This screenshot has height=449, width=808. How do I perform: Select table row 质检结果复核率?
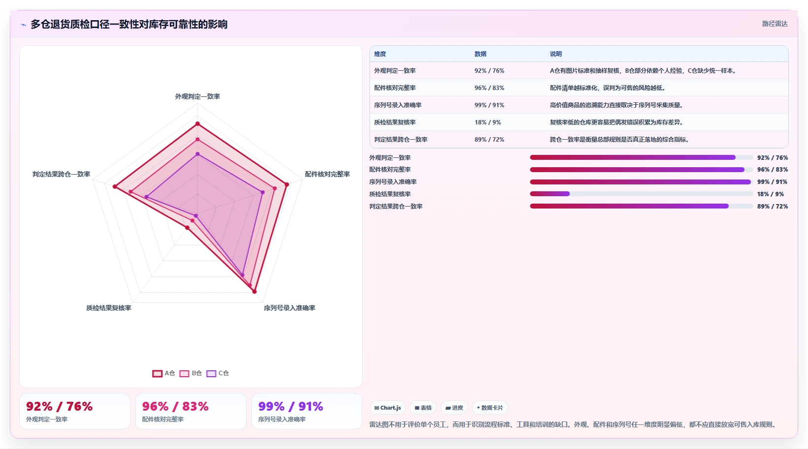[579, 122]
